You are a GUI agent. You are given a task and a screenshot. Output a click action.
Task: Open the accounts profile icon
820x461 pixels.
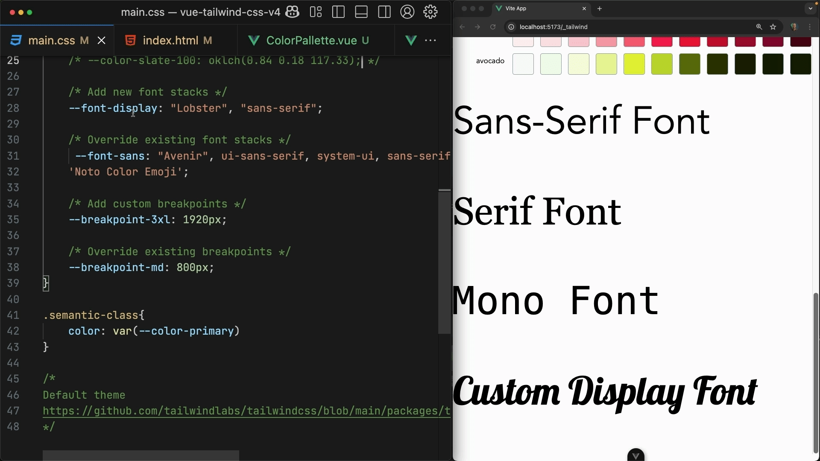407,12
